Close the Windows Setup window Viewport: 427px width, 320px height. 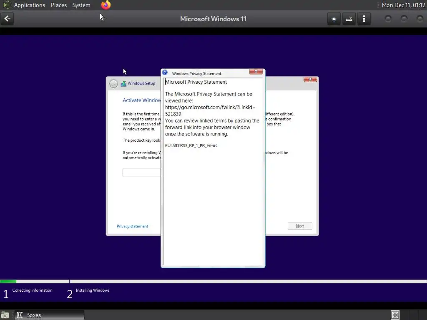click(x=310, y=79)
